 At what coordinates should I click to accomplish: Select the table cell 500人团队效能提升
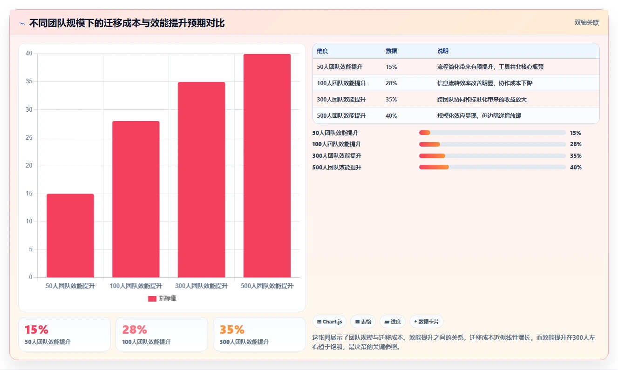[x=341, y=116]
